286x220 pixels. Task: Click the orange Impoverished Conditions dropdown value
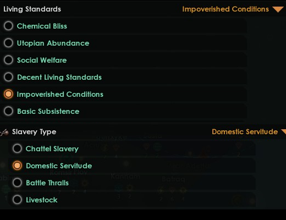coord(226,9)
